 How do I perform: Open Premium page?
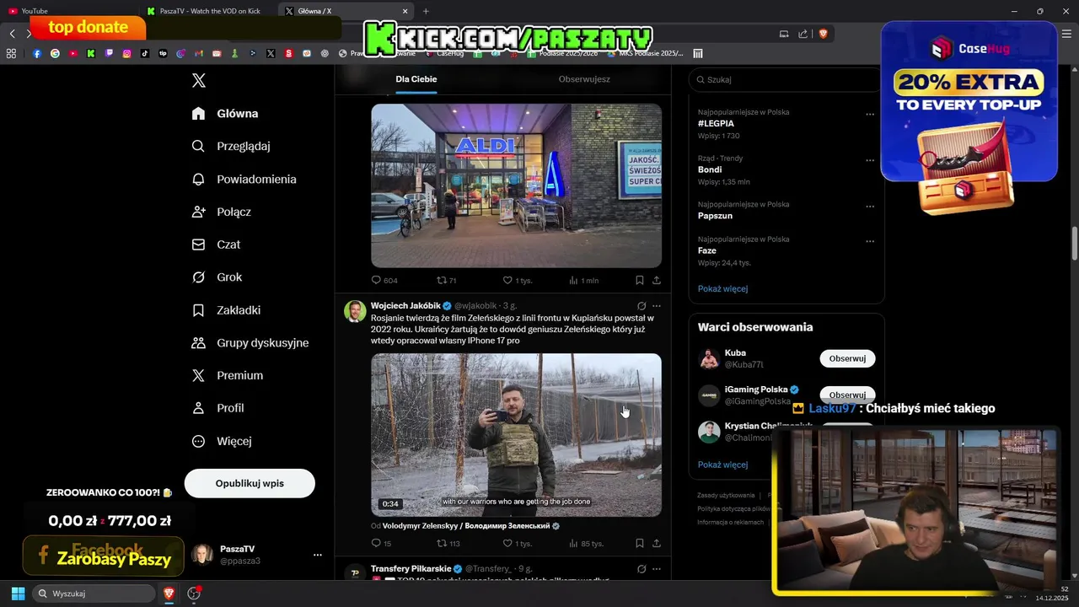228,375
